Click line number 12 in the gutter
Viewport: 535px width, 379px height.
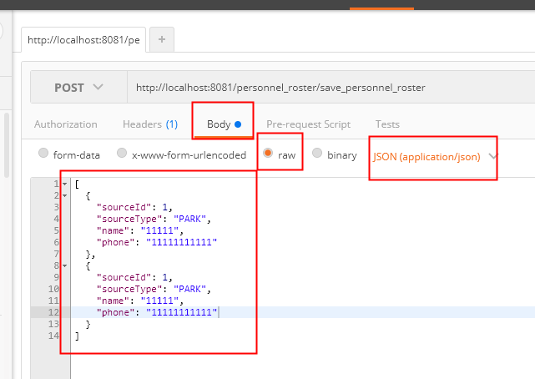point(53,312)
